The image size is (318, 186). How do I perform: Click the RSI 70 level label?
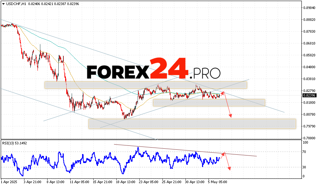click(304, 152)
